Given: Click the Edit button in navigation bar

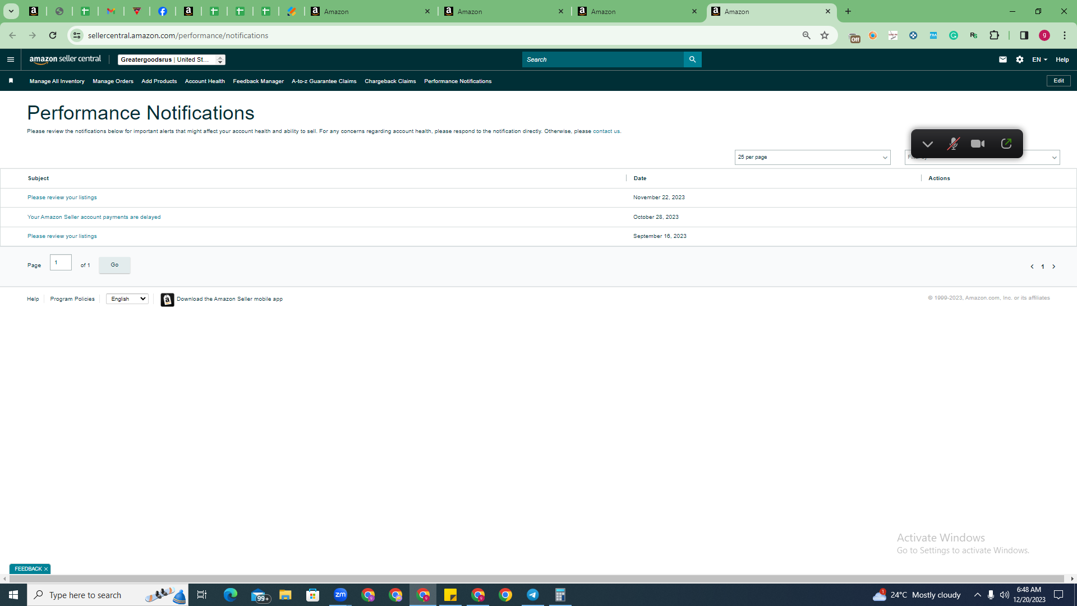Looking at the screenshot, I should click(x=1058, y=81).
